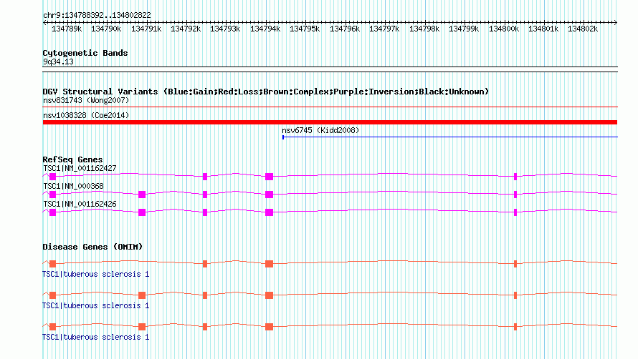Open the TSC1|NM_001162427 transcript label
Viewport: 638px width, 359px height.
click(80, 168)
